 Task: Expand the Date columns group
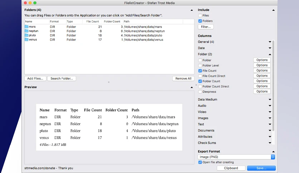[270, 48]
